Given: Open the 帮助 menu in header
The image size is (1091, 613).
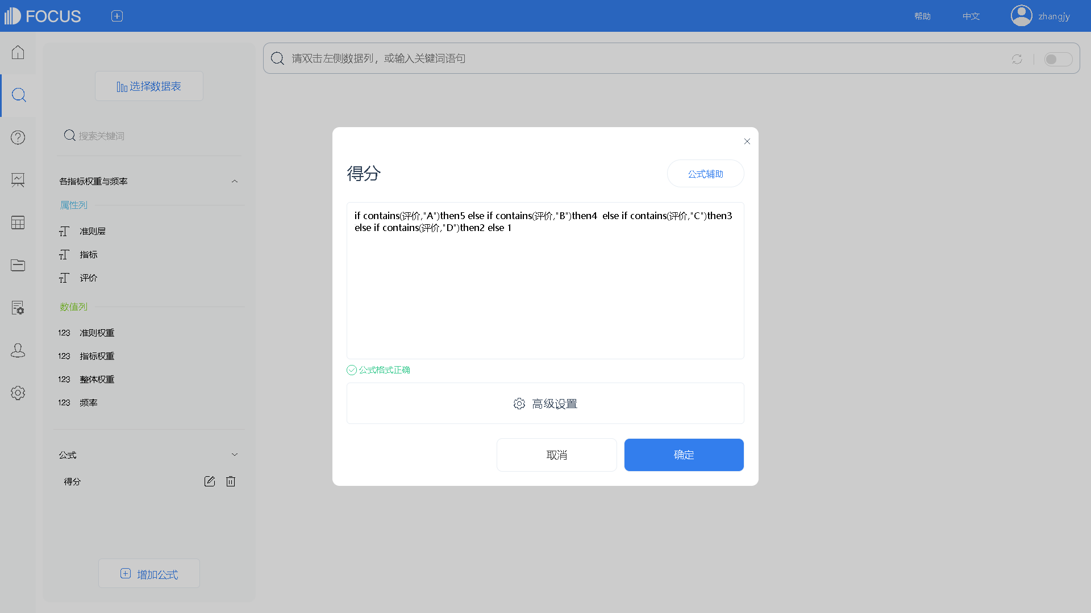Looking at the screenshot, I should (922, 16).
